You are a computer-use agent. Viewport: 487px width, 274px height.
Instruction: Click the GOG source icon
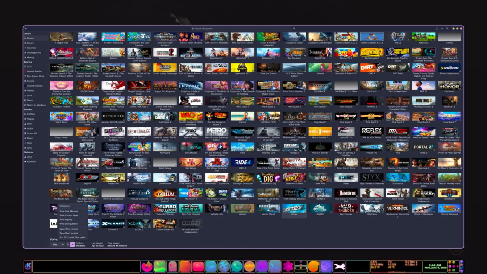(25, 67)
